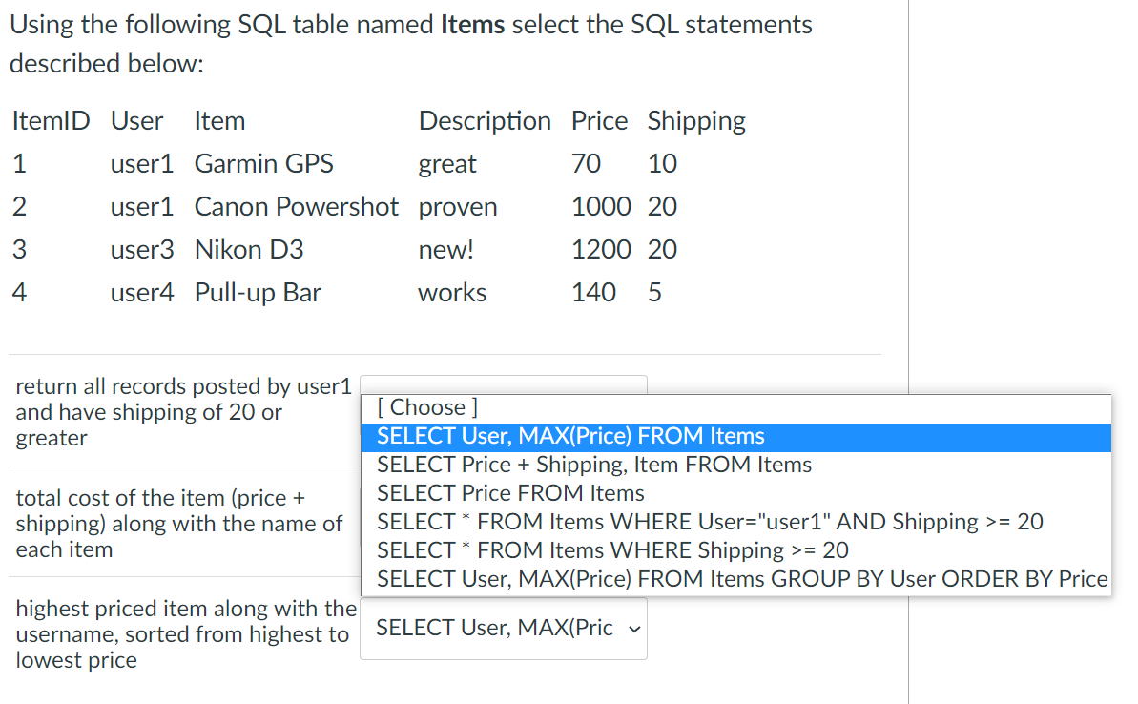
Task: Click the Shipping column header
Action: [695, 120]
